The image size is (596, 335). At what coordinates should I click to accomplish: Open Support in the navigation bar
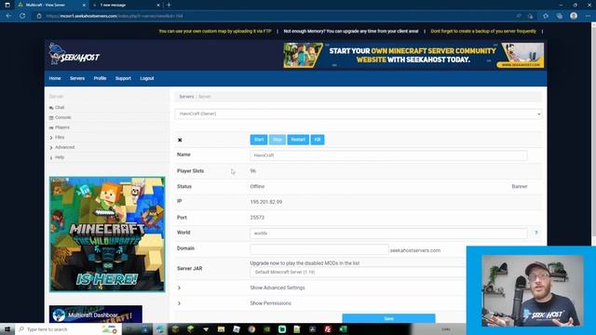tap(123, 78)
